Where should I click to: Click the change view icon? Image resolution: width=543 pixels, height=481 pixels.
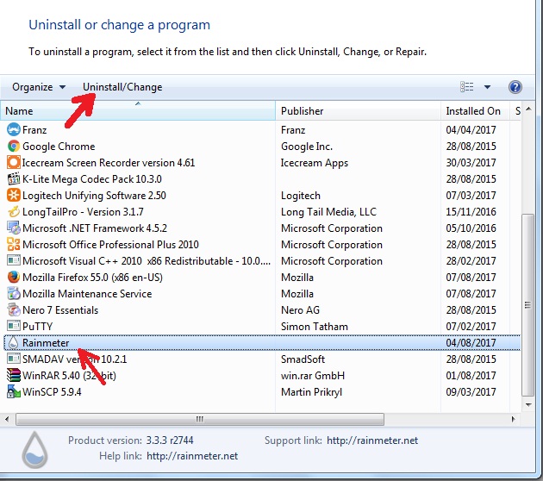pyautogui.click(x=467, y=87)
